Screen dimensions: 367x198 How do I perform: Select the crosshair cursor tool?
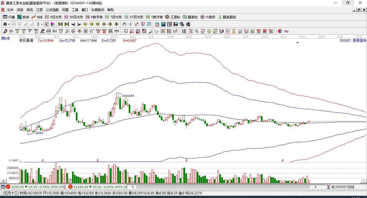[130, 24]
